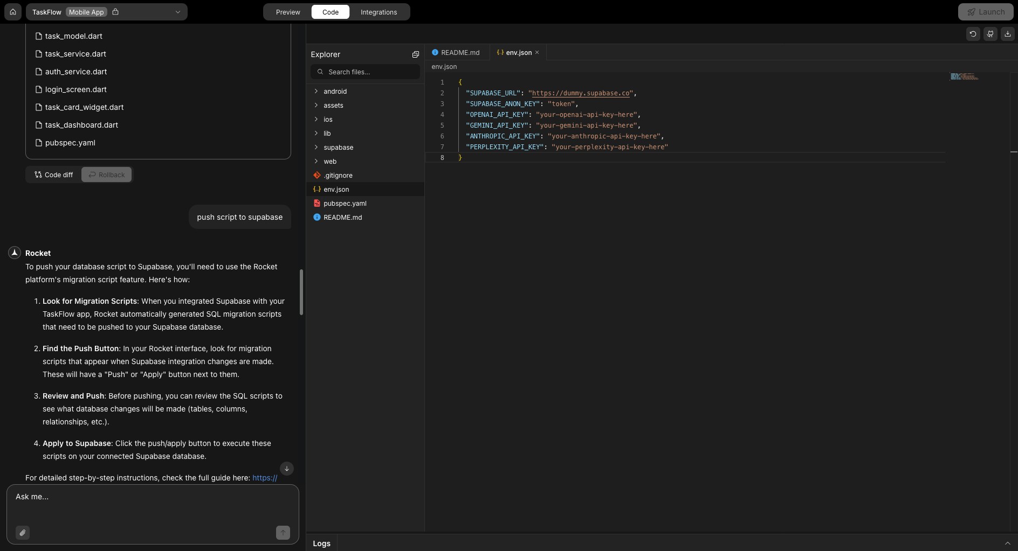Viewport: 1018px width, 551px height.
Task: Attach a file using the paperclip icon
Action: [x=23, y=533]
